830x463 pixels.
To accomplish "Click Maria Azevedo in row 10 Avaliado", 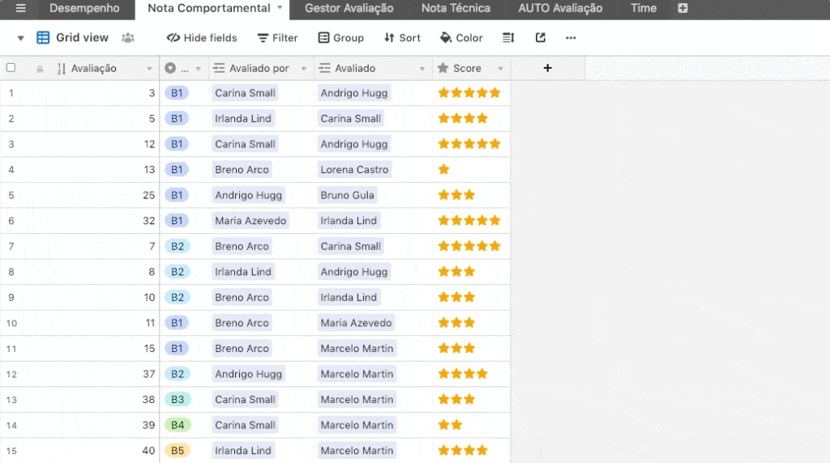I will 356,322.
